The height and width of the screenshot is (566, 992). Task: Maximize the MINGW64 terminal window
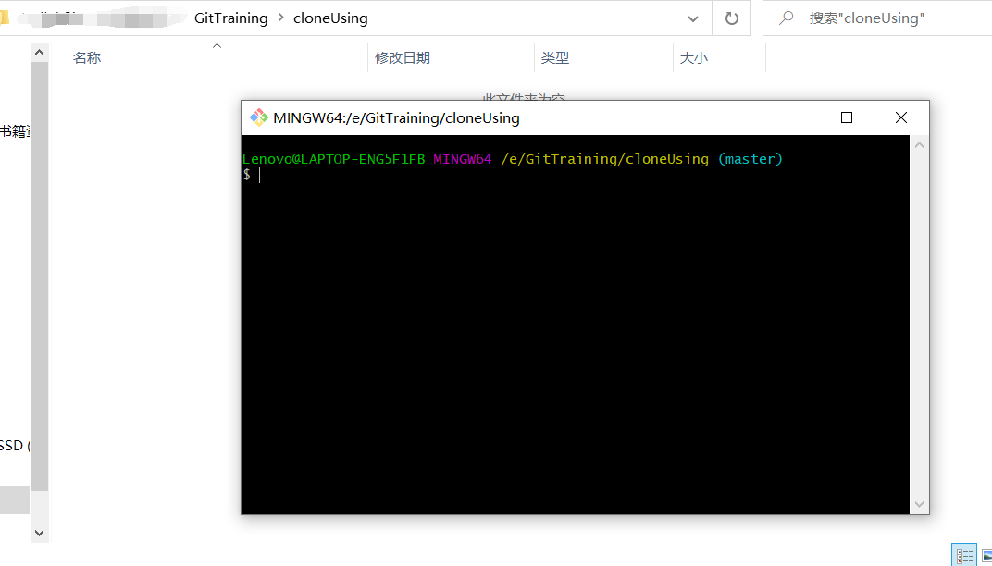(x=847, y=117)
